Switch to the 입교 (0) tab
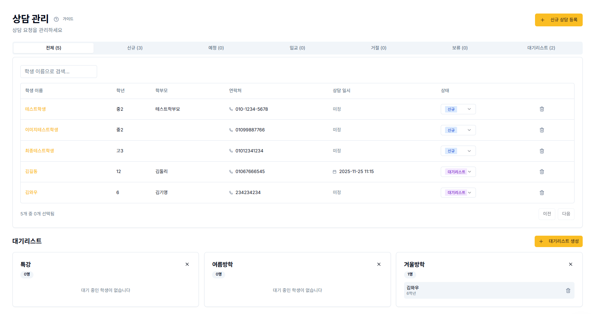This screenshot has width=593, height=314. pyautogui.click(x=297, y=48)
